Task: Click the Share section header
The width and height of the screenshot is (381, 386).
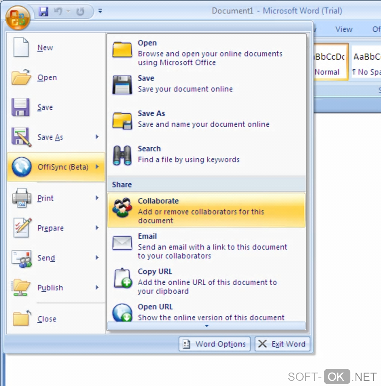Action: click(207, 184)
